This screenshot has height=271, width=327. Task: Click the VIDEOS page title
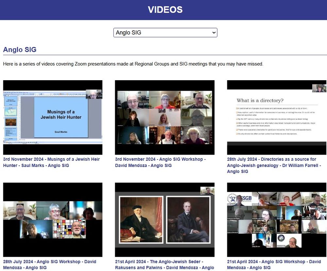coord(165,9)
